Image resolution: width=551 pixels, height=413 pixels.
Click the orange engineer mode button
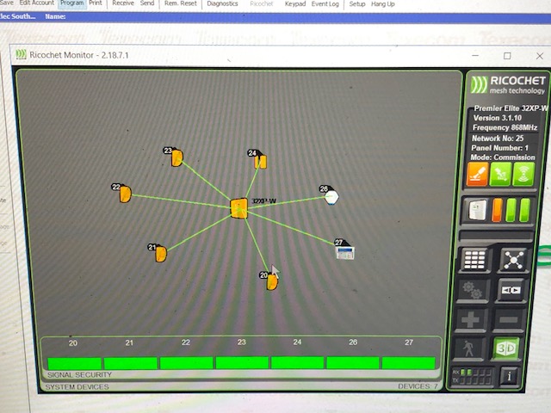coord(477,174)
